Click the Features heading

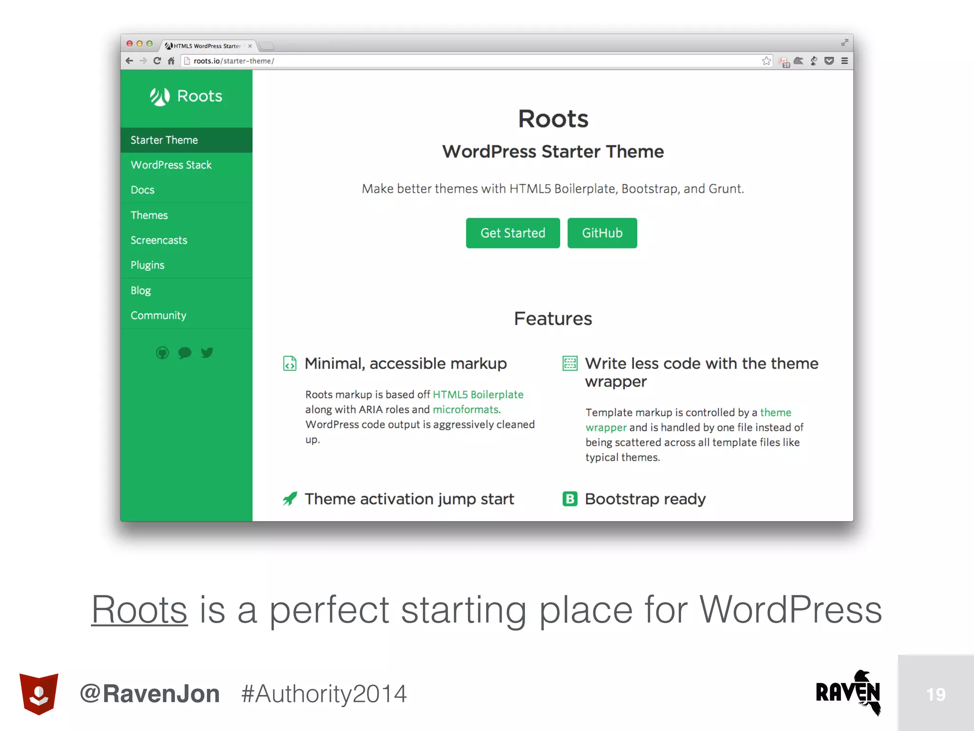pos(553,318)
